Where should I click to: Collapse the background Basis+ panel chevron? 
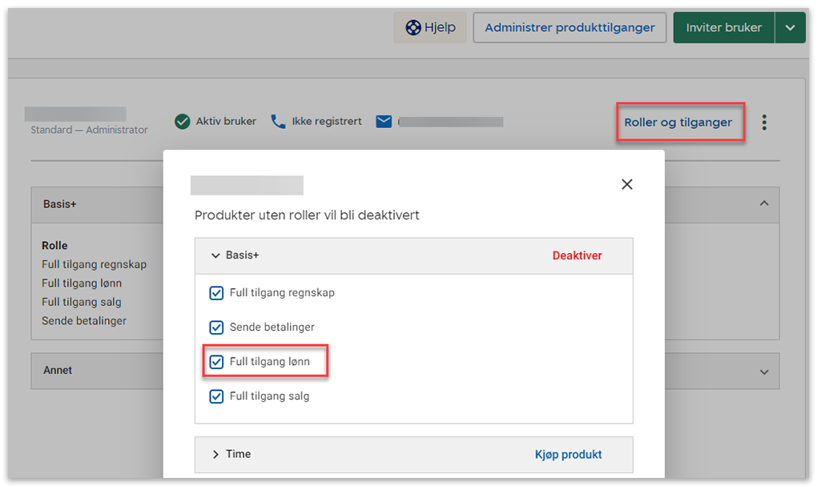[x=764, y=204]
